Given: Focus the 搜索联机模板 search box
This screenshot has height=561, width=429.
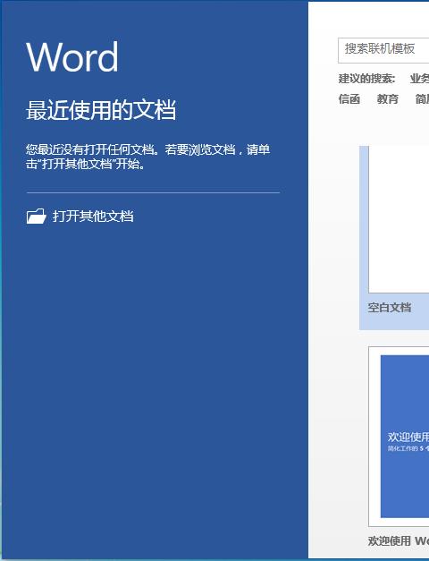Looking at the screenshot, I should 383,50.
